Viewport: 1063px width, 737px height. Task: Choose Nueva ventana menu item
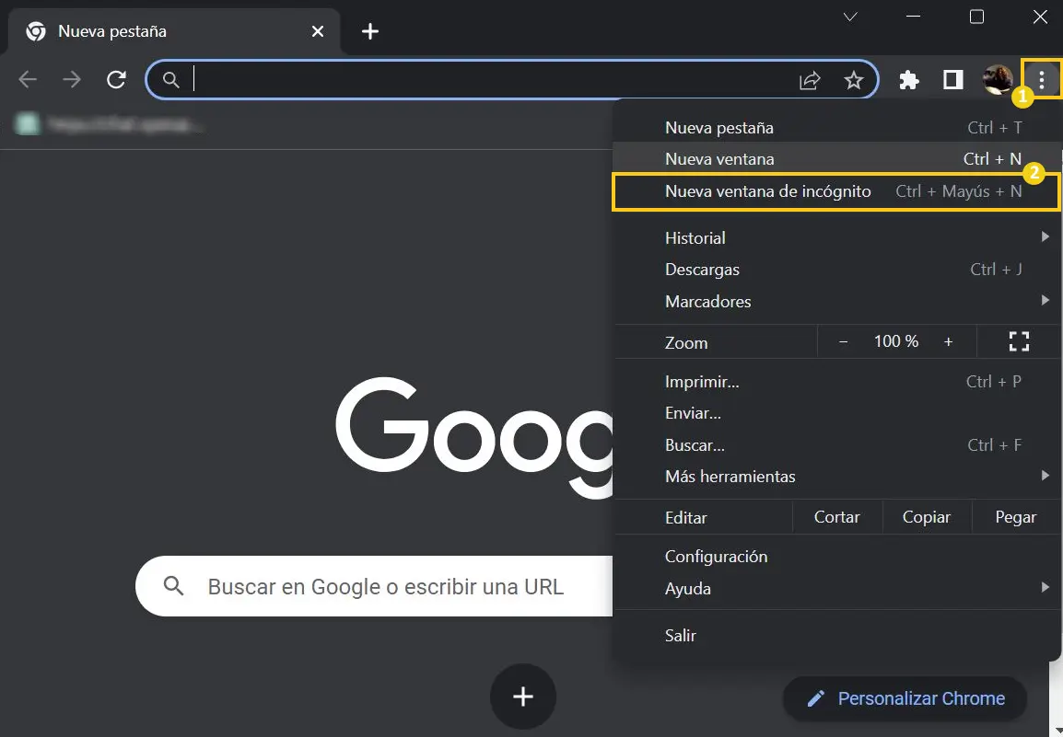tap(837, 158)
